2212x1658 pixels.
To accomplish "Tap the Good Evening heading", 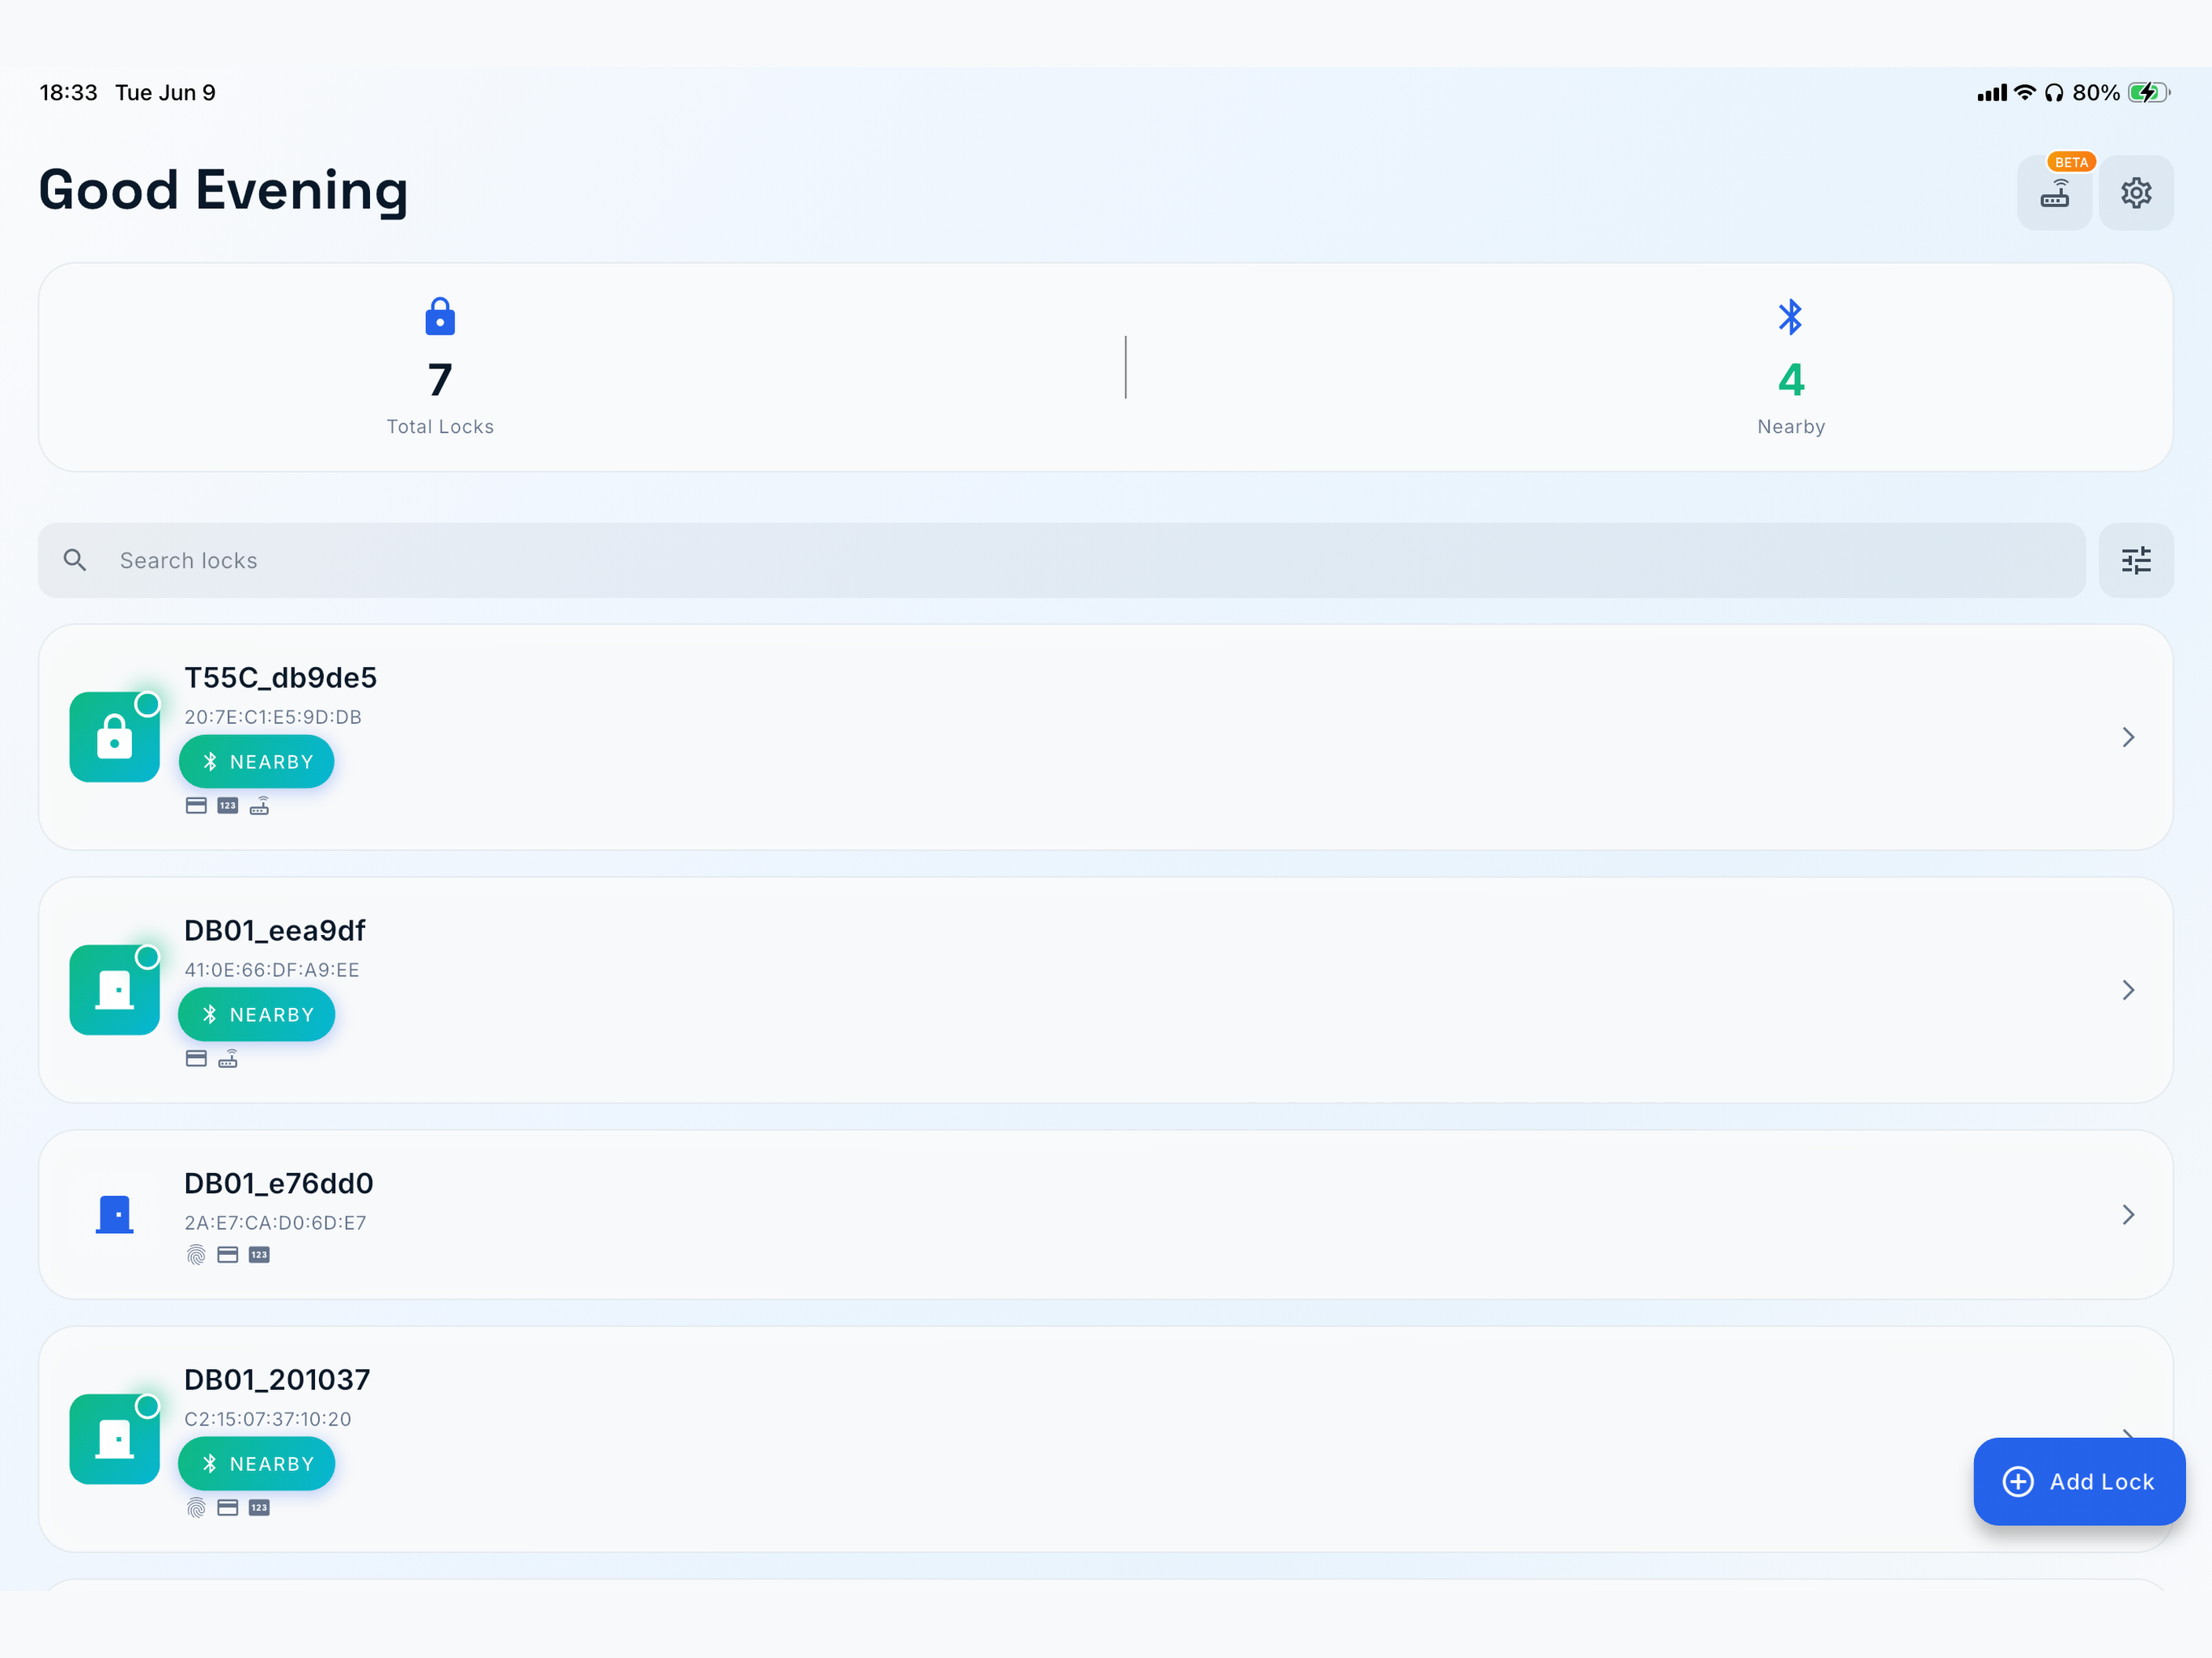I will point(223,191).
